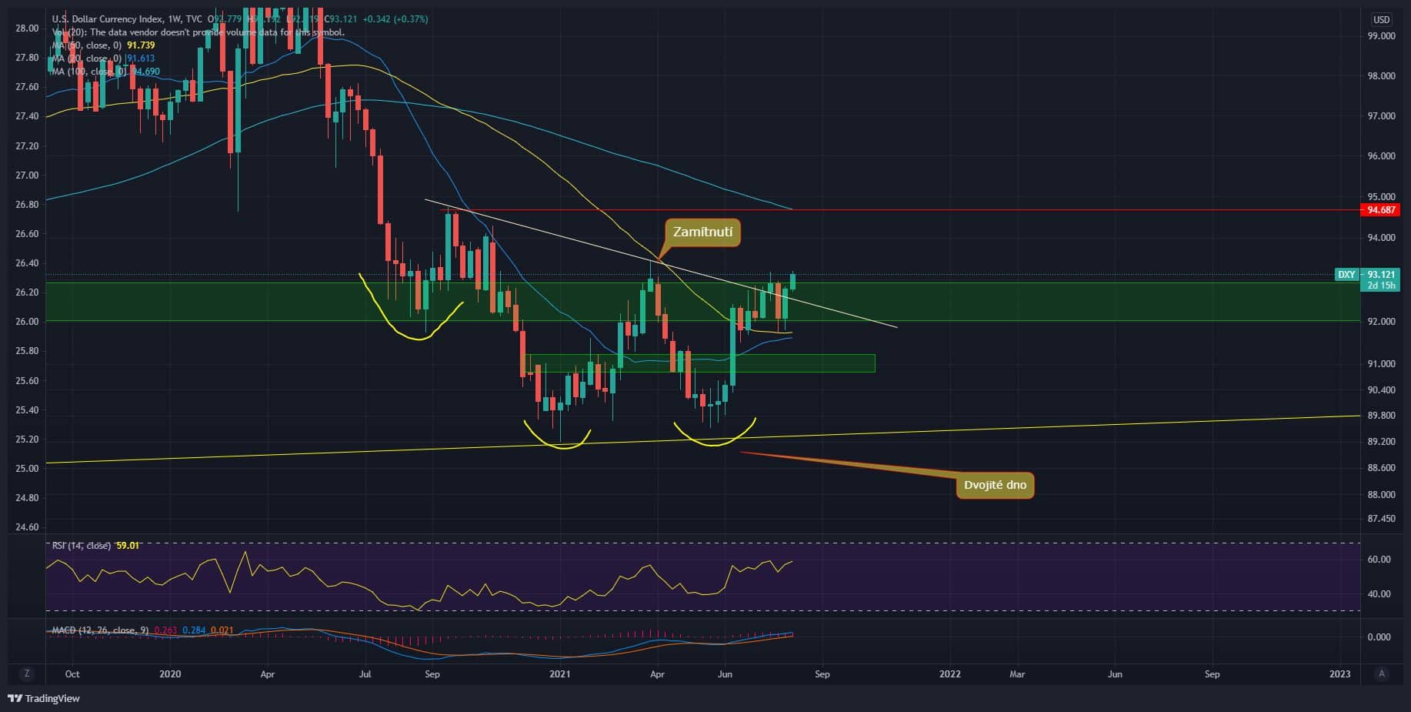Open the USD currency selector
1411x712 pixels.
(x=1381, y=19)
